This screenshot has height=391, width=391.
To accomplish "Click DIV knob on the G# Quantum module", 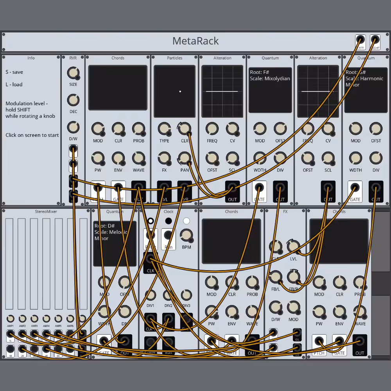I will 376,158.
